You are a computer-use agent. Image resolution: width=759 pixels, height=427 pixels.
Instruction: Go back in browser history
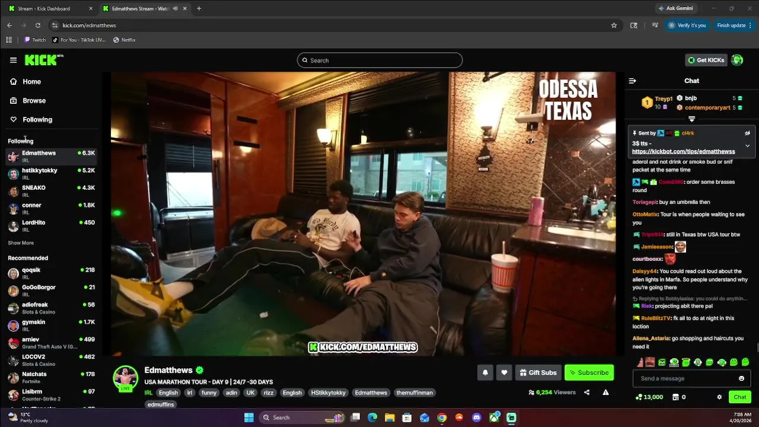coord(9,26)
